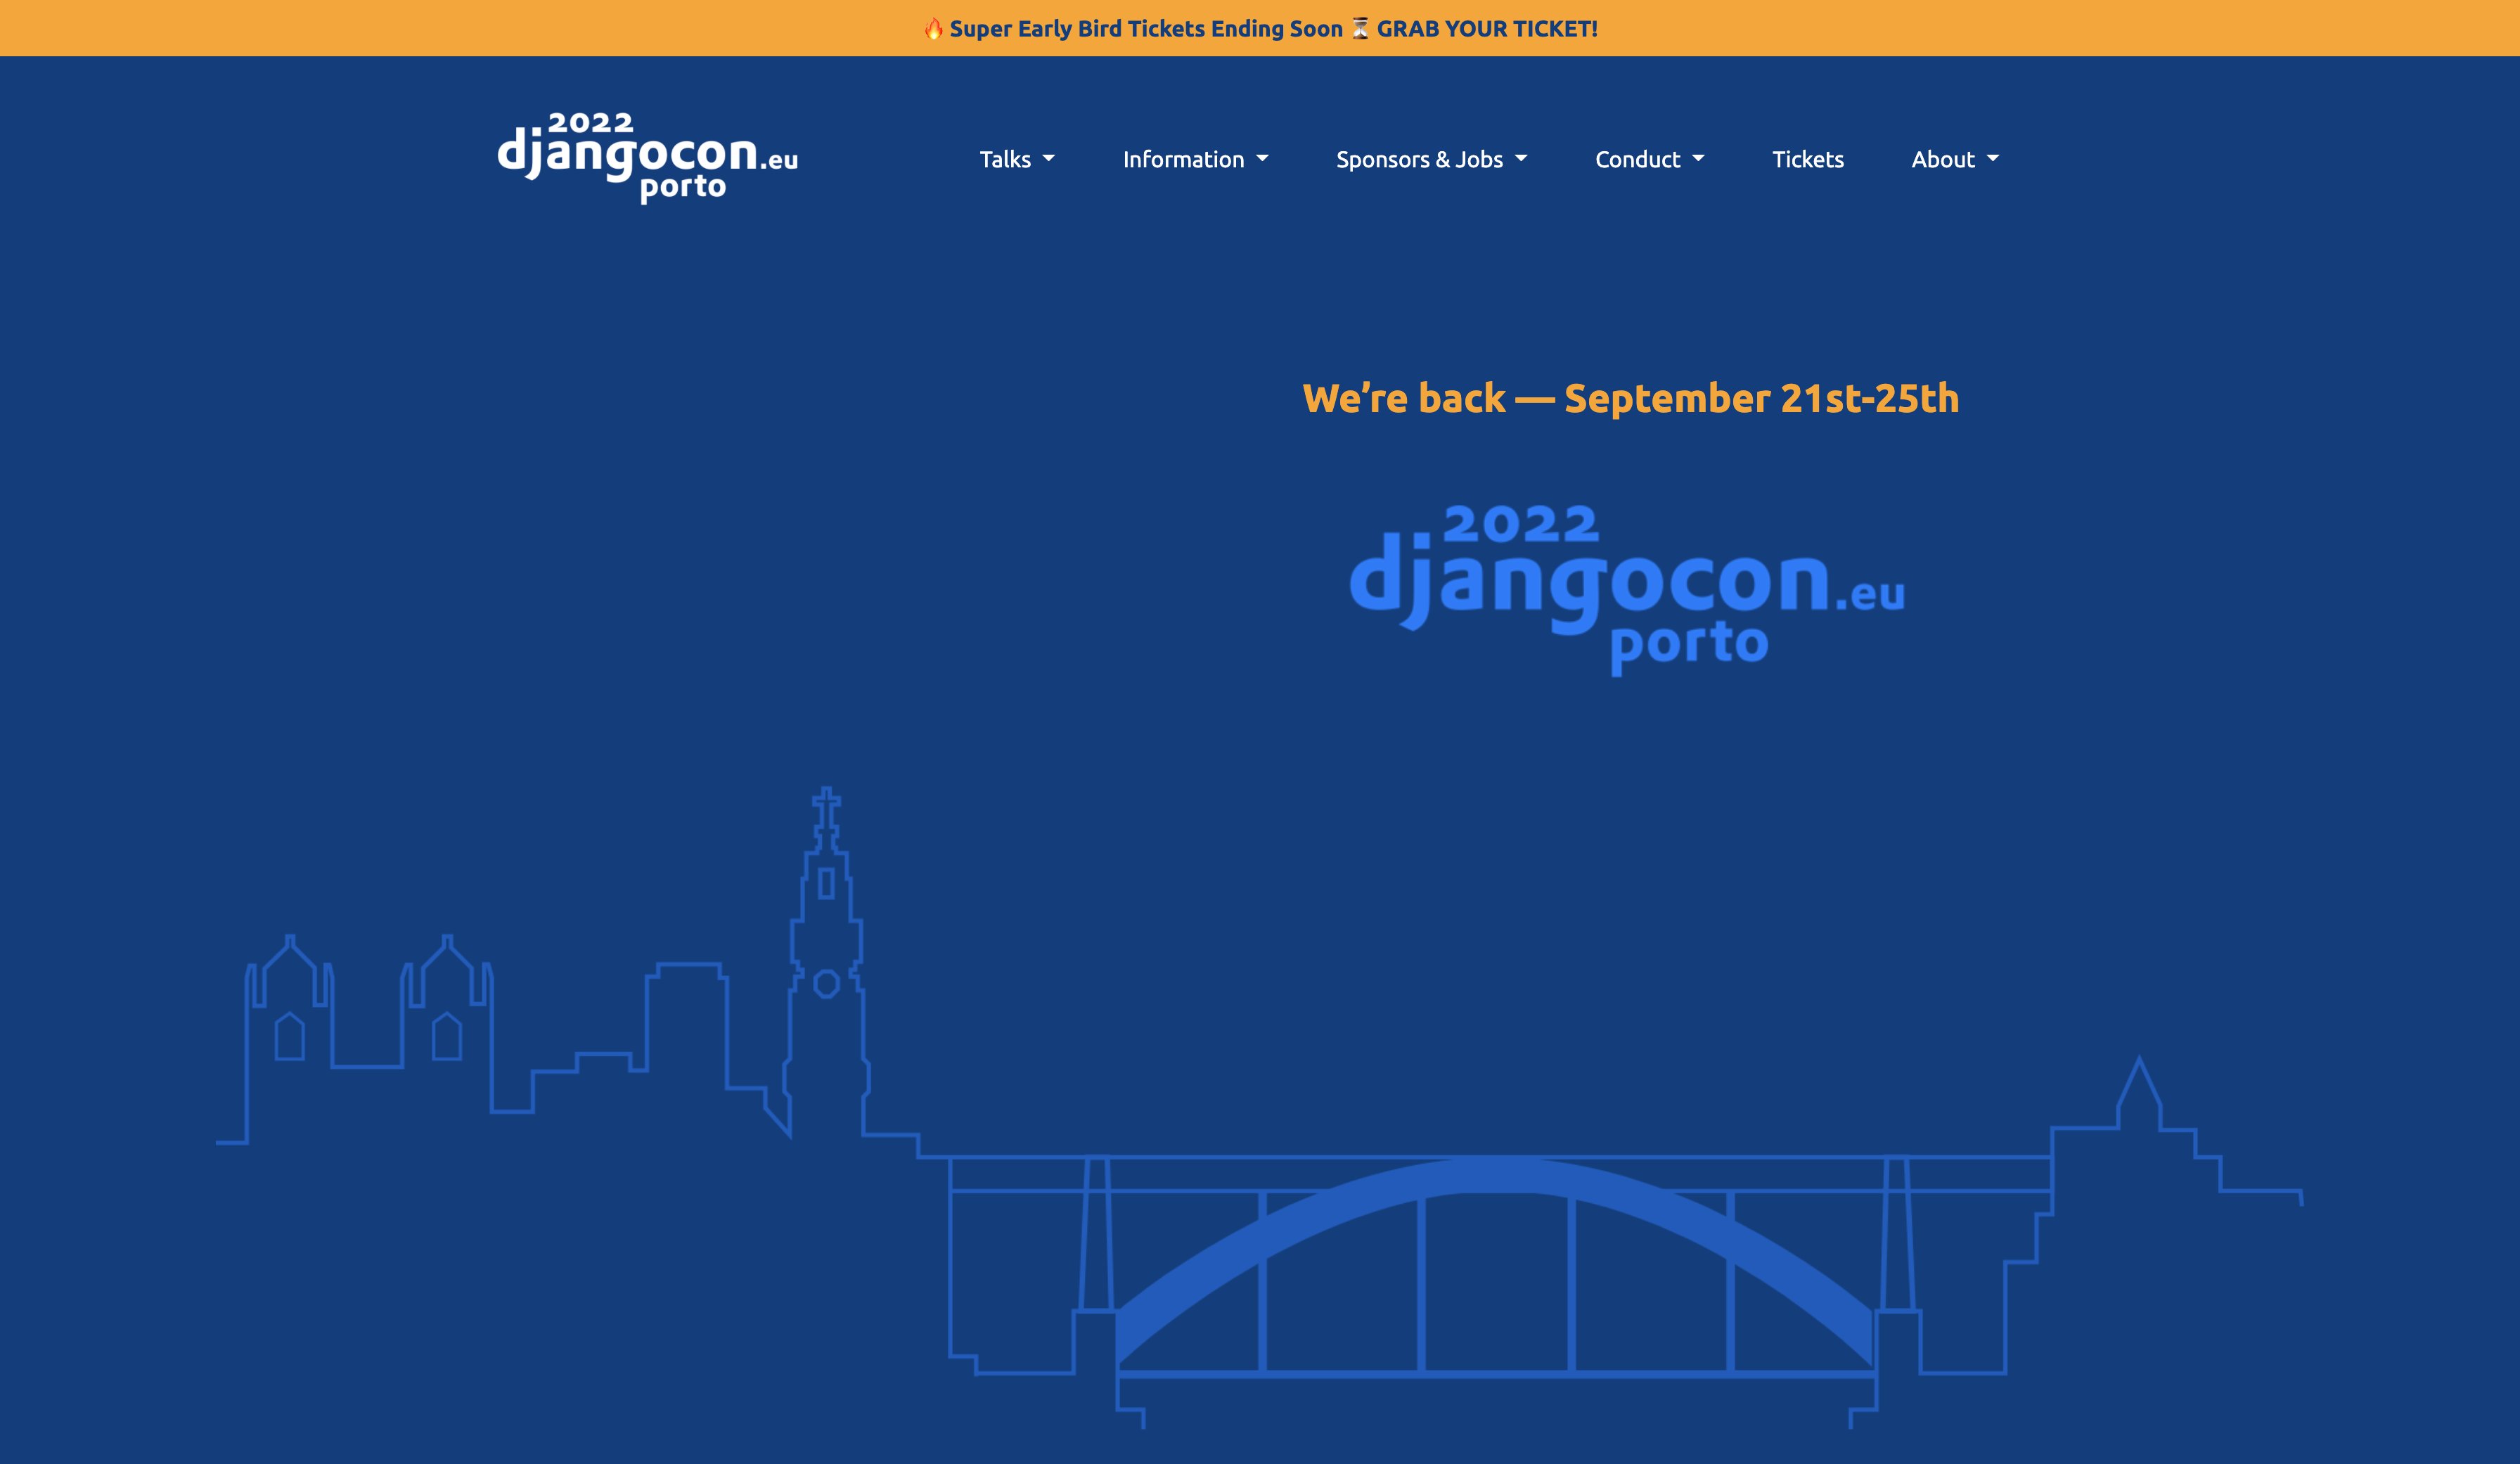Image resolution: width=2520 pixels, height=1464 pixels.
Task: Click the hourglass emoji in the banner
Action: [x=1362, y=28]
